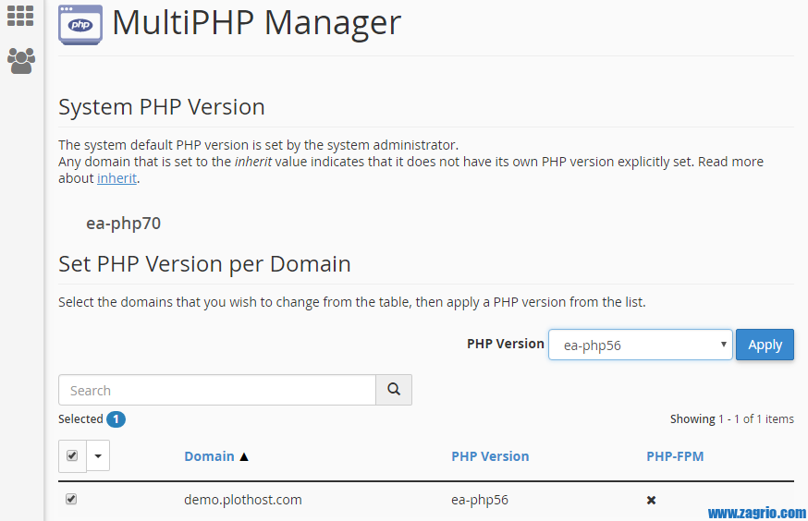
Task: Sort table by Domain column
Action: tap(209, 456)
